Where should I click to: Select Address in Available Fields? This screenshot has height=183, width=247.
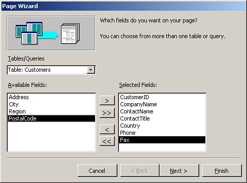coord(51,97)
